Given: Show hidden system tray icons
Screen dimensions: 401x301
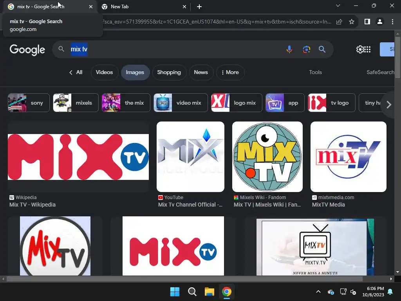Looking at the screenshot, I should pos(318,292).
